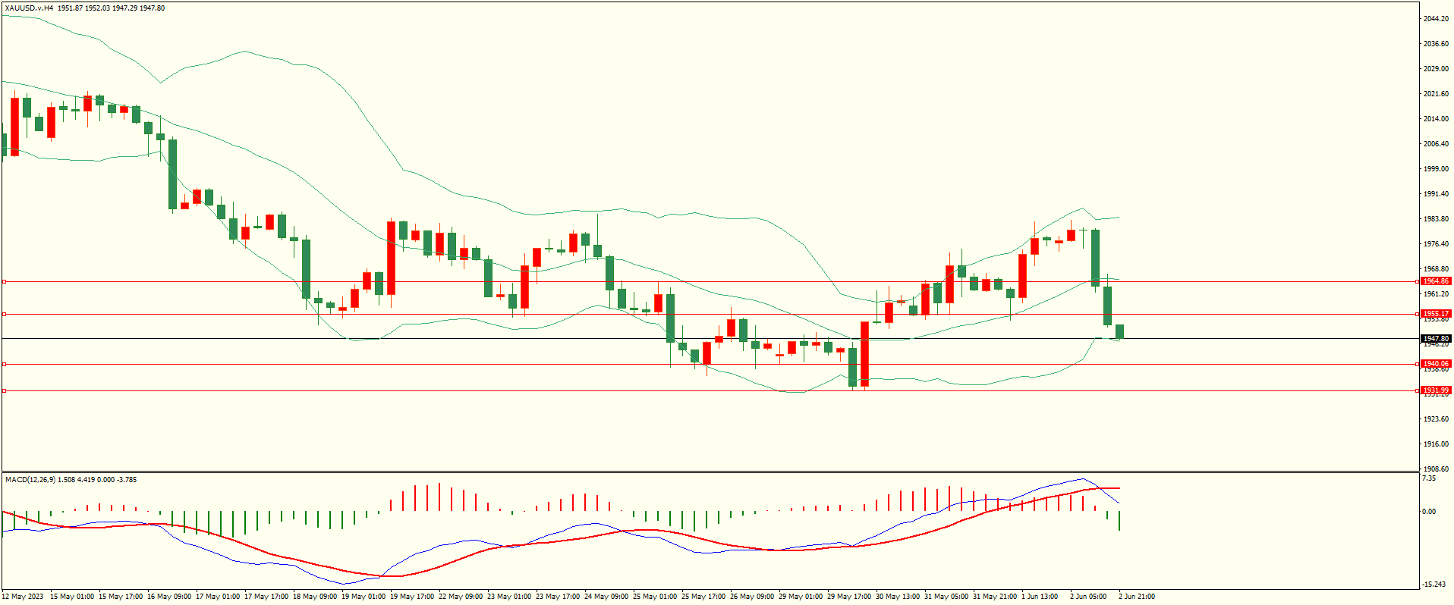Click the 19 May 01:00 time label
The image size is (1454, 605).
pos(363,597)
